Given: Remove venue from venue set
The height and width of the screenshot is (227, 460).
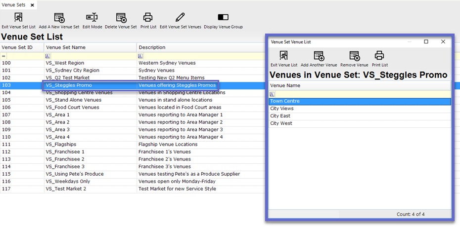Looking at the screenshot, I should pos(354,56).
